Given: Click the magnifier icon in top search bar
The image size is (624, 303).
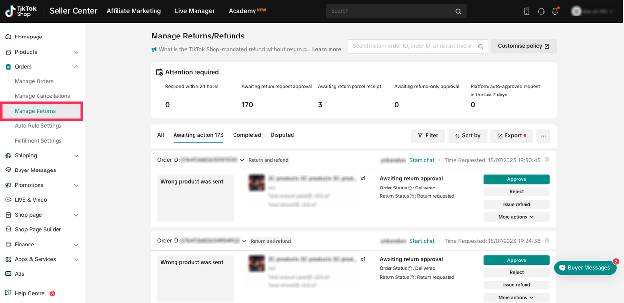Looking at the screenshot, I should pos(458,11).
